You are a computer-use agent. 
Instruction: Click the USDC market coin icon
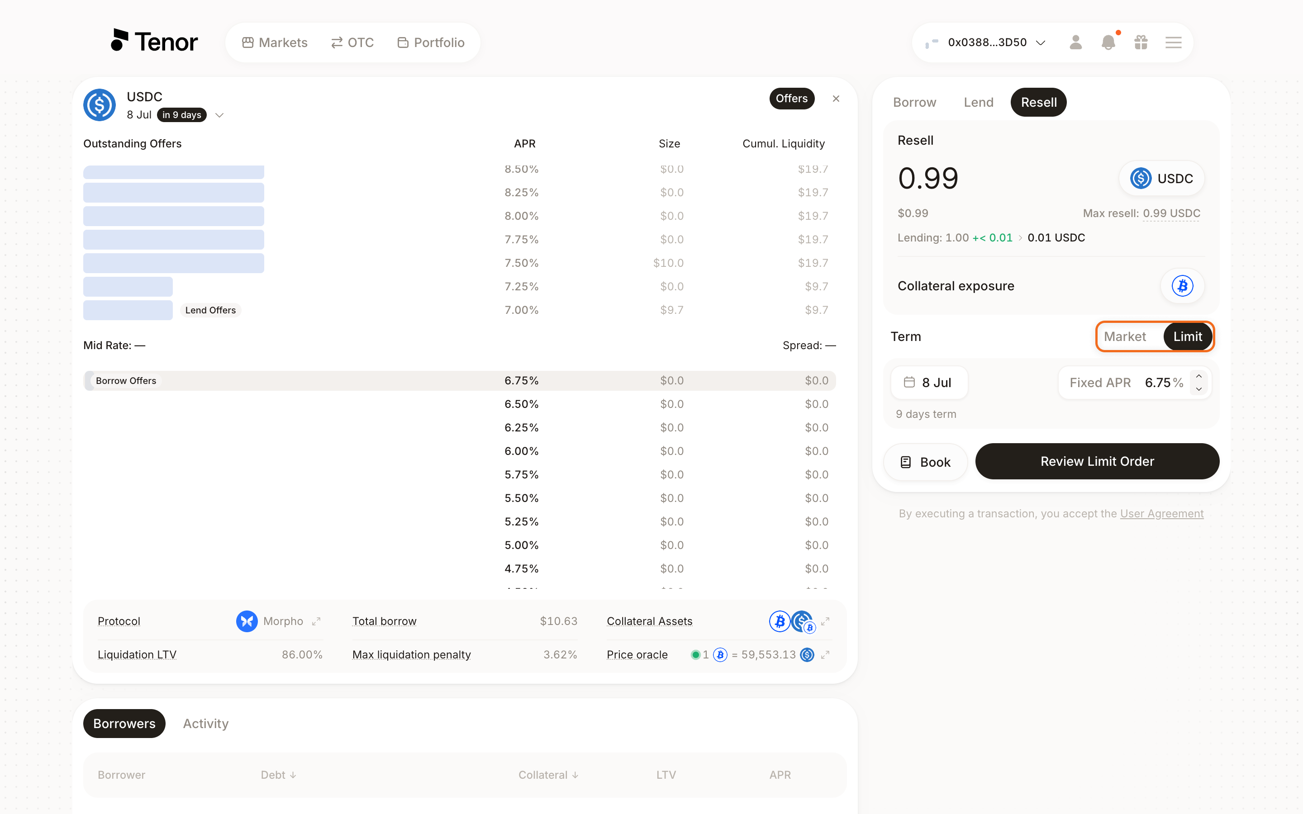pos(100,105)
